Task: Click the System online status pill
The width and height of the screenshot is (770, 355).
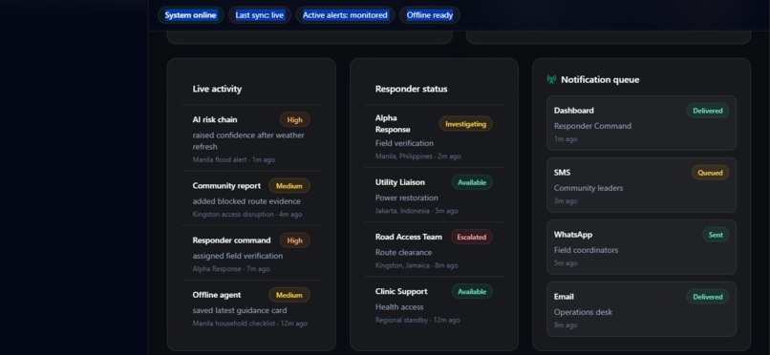Action: coord(190,15)
